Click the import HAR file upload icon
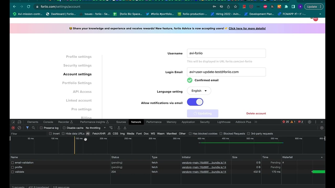This screenshot has height=188, width=335. pyautogui.click(x=119, y=128)
